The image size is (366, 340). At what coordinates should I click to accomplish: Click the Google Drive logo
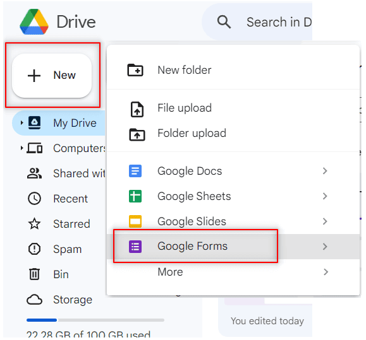(34, 22)
